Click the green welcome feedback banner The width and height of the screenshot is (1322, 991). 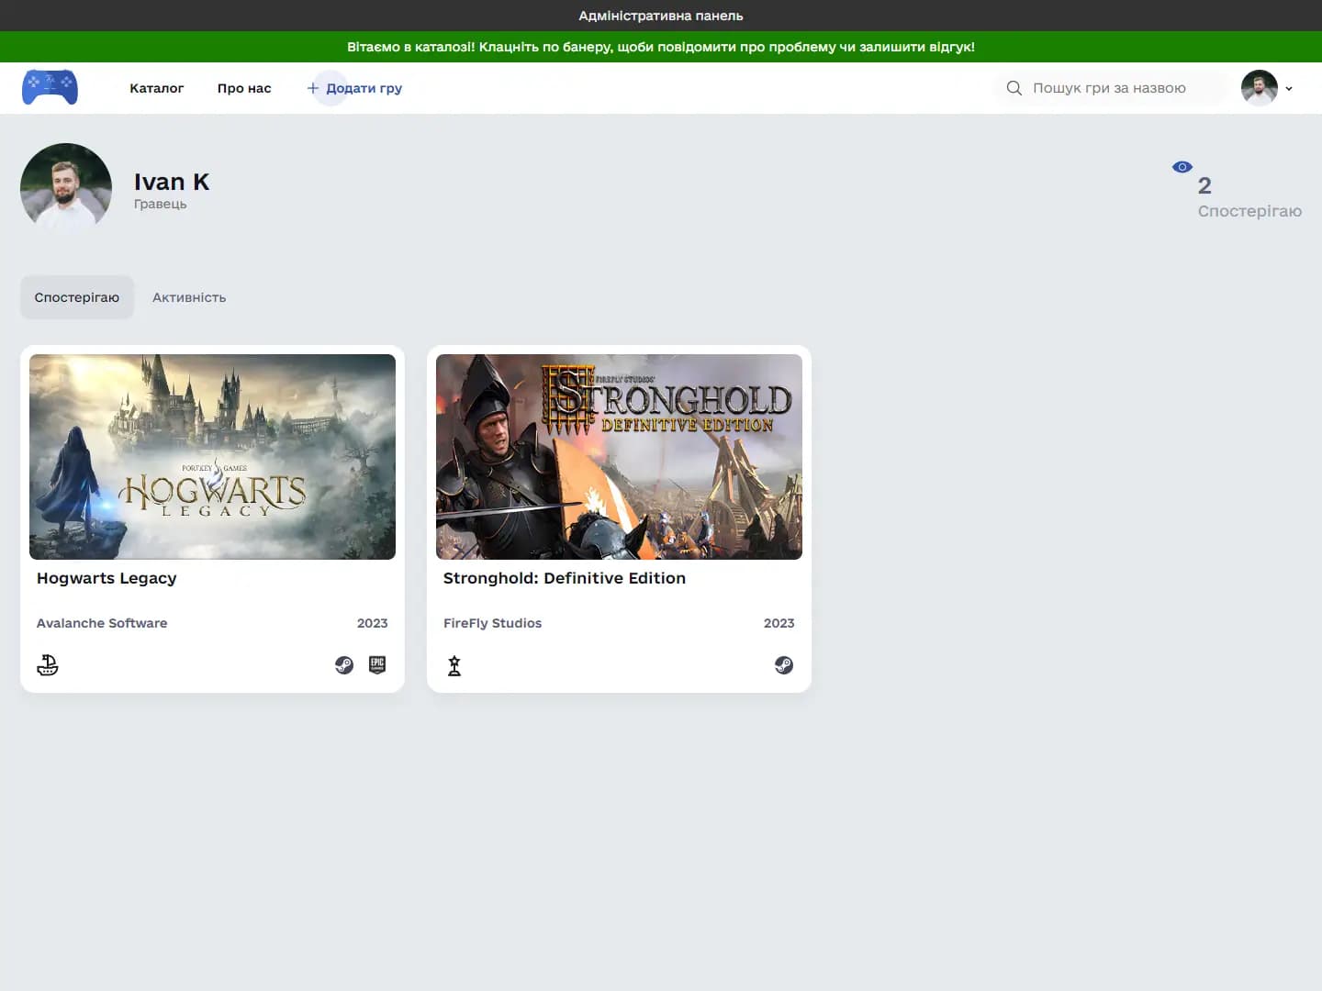(x=661, y=47)
